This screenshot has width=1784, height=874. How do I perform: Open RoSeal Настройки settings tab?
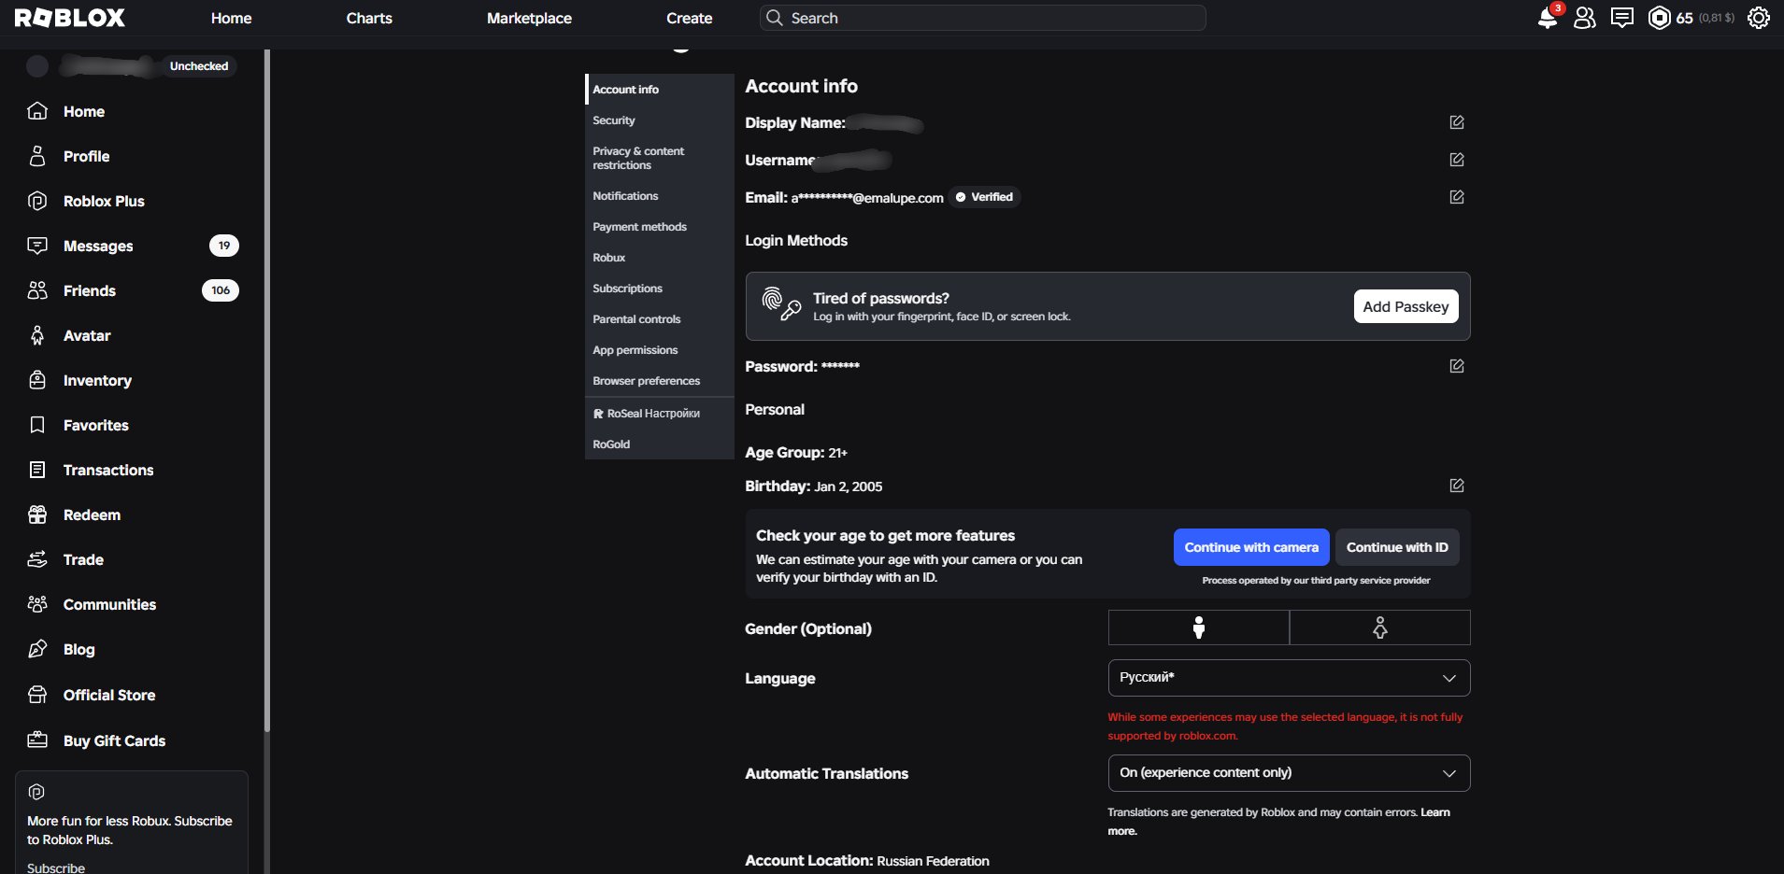[660, 414]
